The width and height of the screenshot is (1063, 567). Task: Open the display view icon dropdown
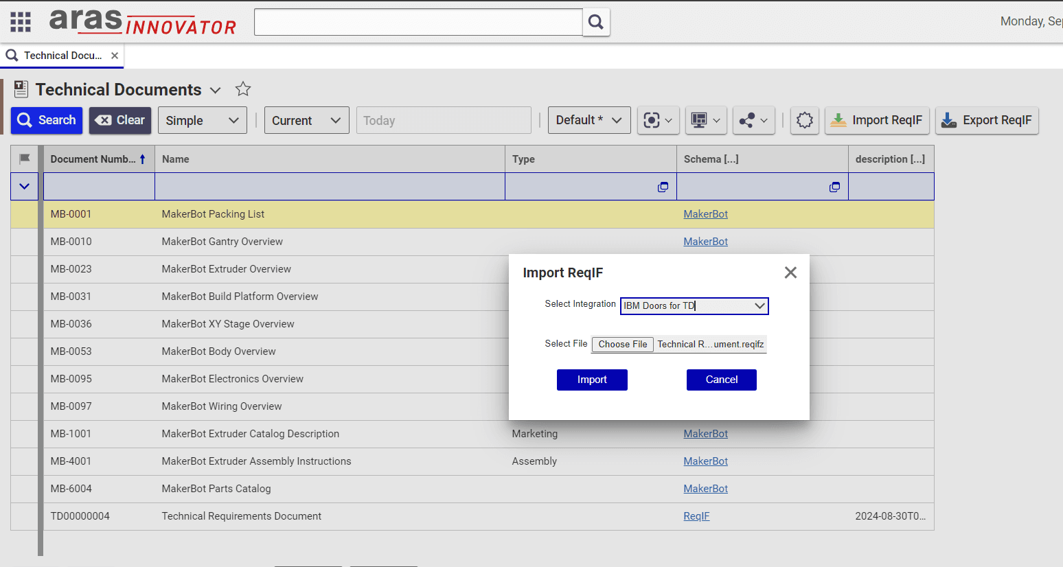point(706,120)
